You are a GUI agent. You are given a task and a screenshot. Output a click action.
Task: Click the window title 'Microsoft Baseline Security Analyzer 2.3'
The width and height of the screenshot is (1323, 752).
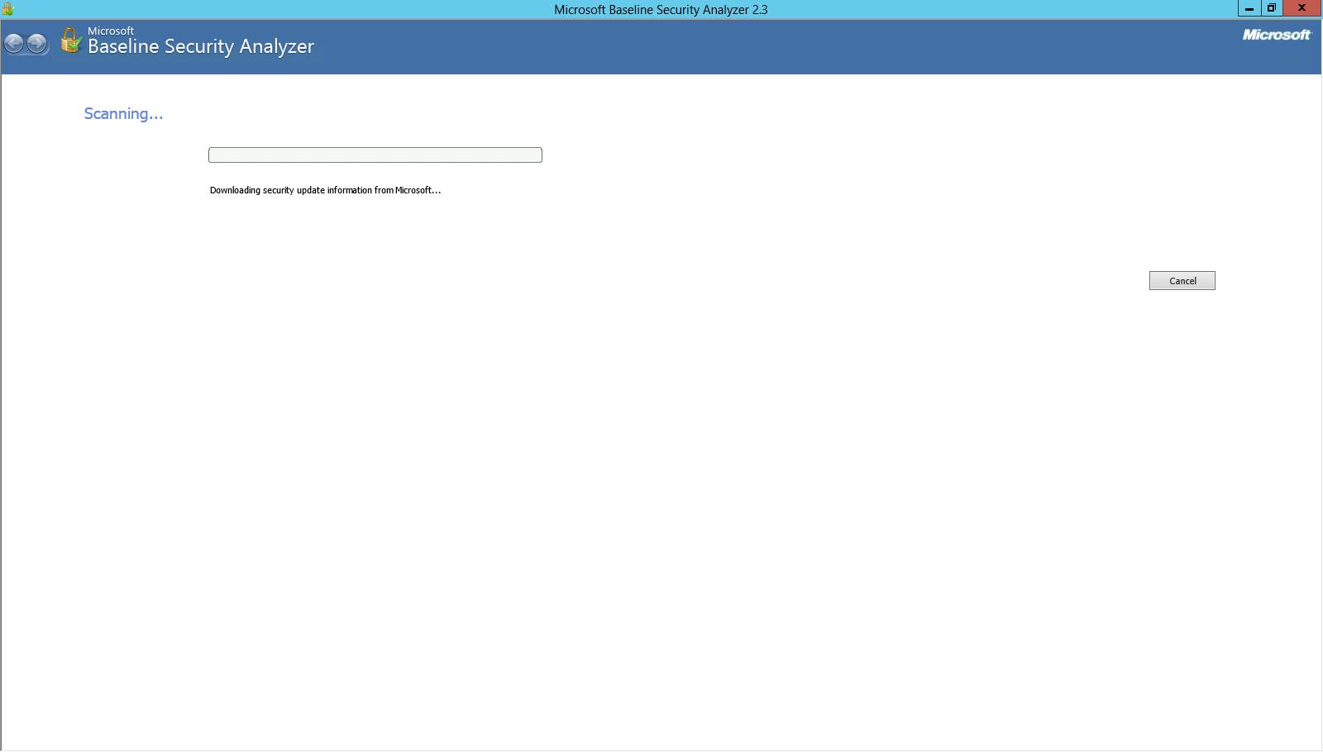tap(661, 10)
